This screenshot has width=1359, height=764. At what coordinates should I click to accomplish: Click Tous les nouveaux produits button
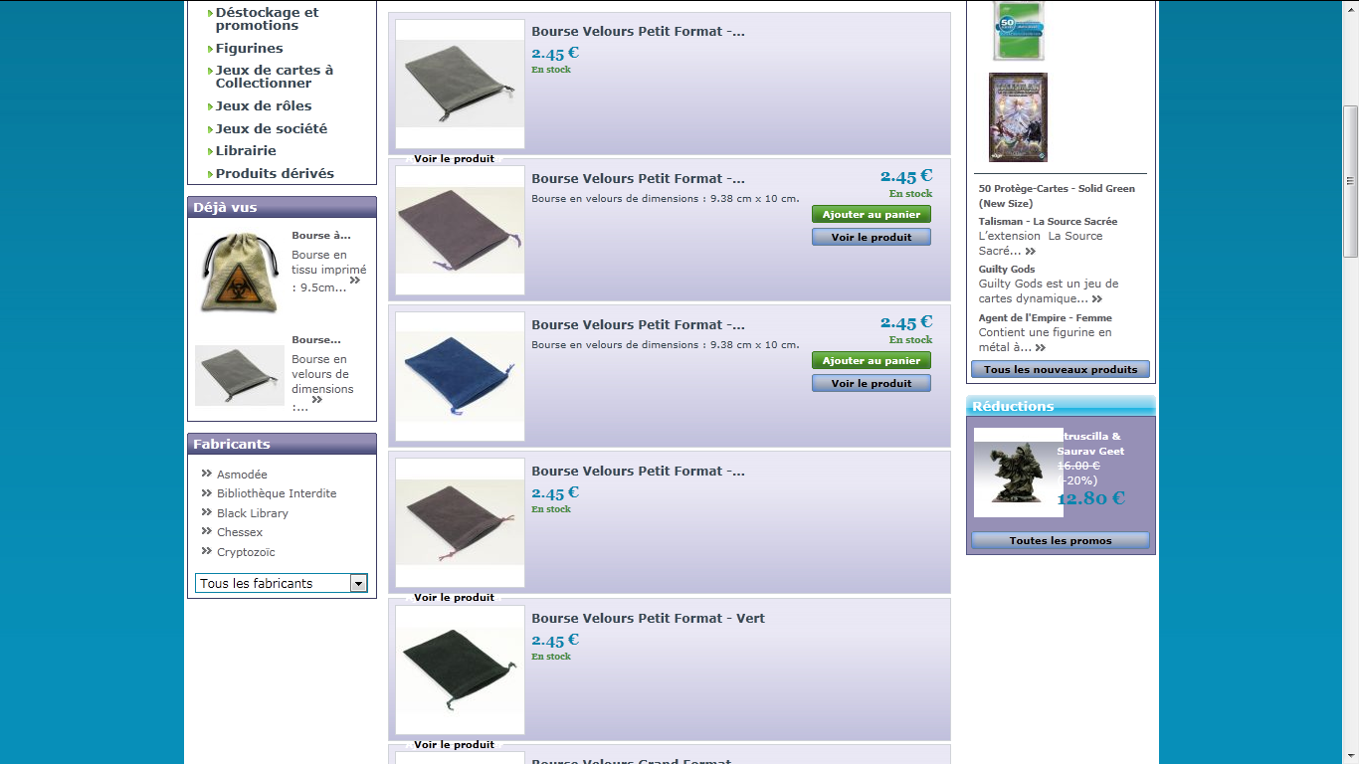tap(1061, 369)
